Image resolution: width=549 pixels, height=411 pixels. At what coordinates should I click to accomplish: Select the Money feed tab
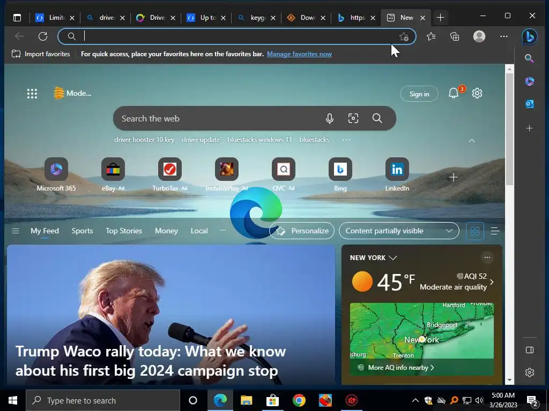(x=166, y=231)
